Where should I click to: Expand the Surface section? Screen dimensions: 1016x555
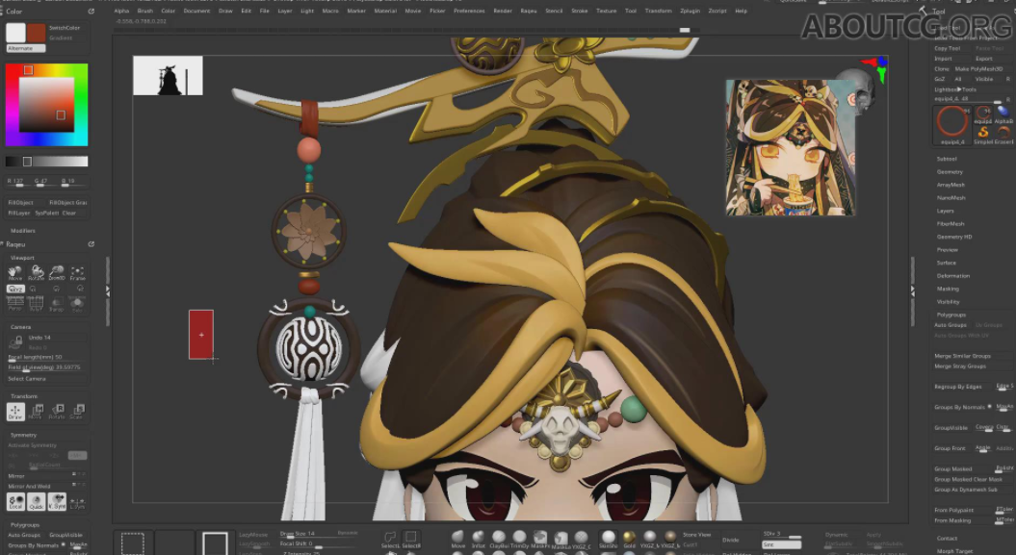pos(946,263)
